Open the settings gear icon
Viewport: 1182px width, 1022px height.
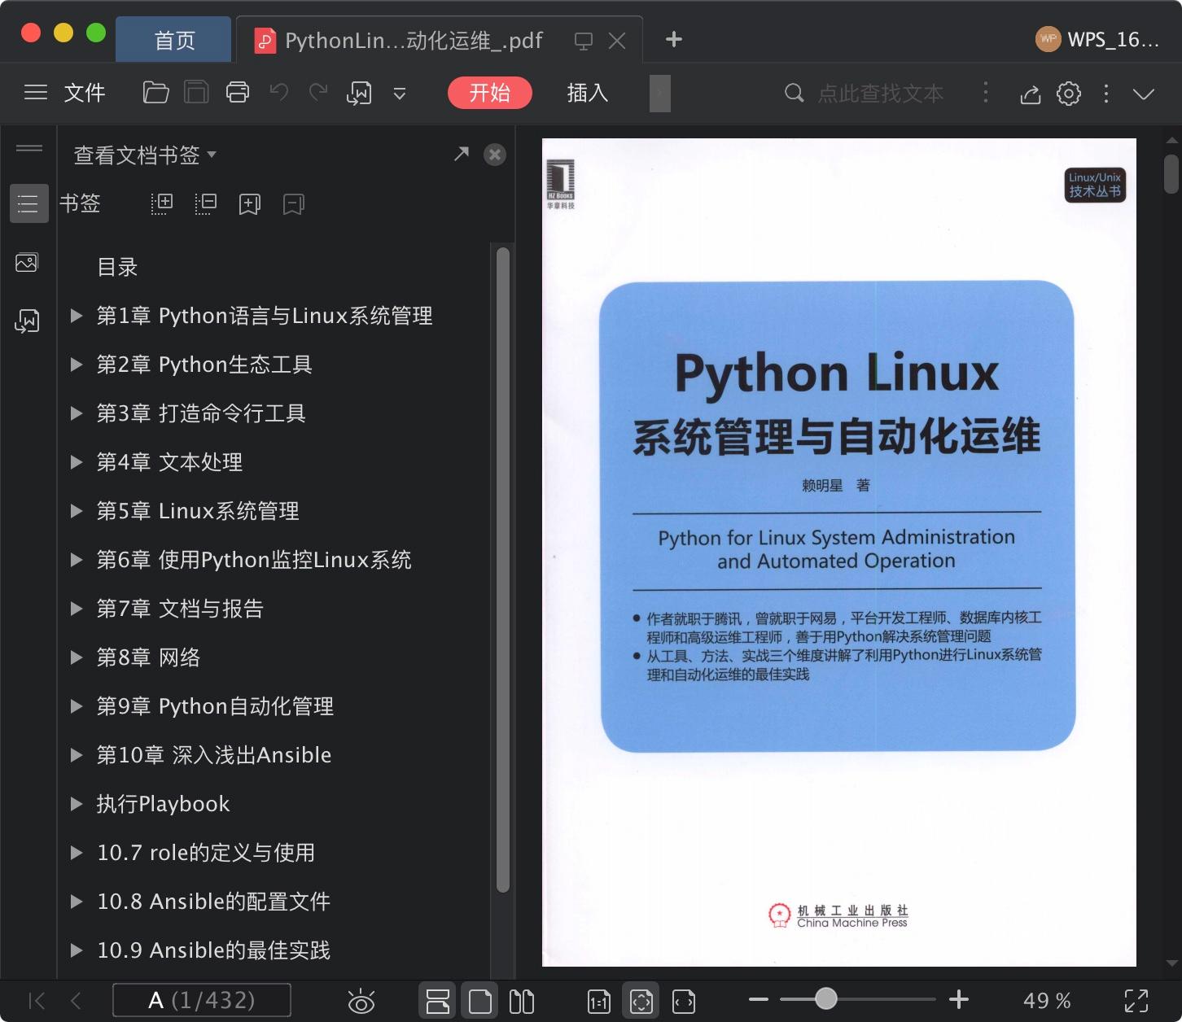(x=1069, y=94)
